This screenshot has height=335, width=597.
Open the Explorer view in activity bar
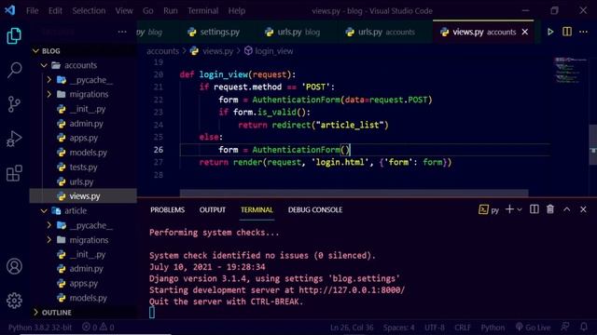click(x=14, y=35)
